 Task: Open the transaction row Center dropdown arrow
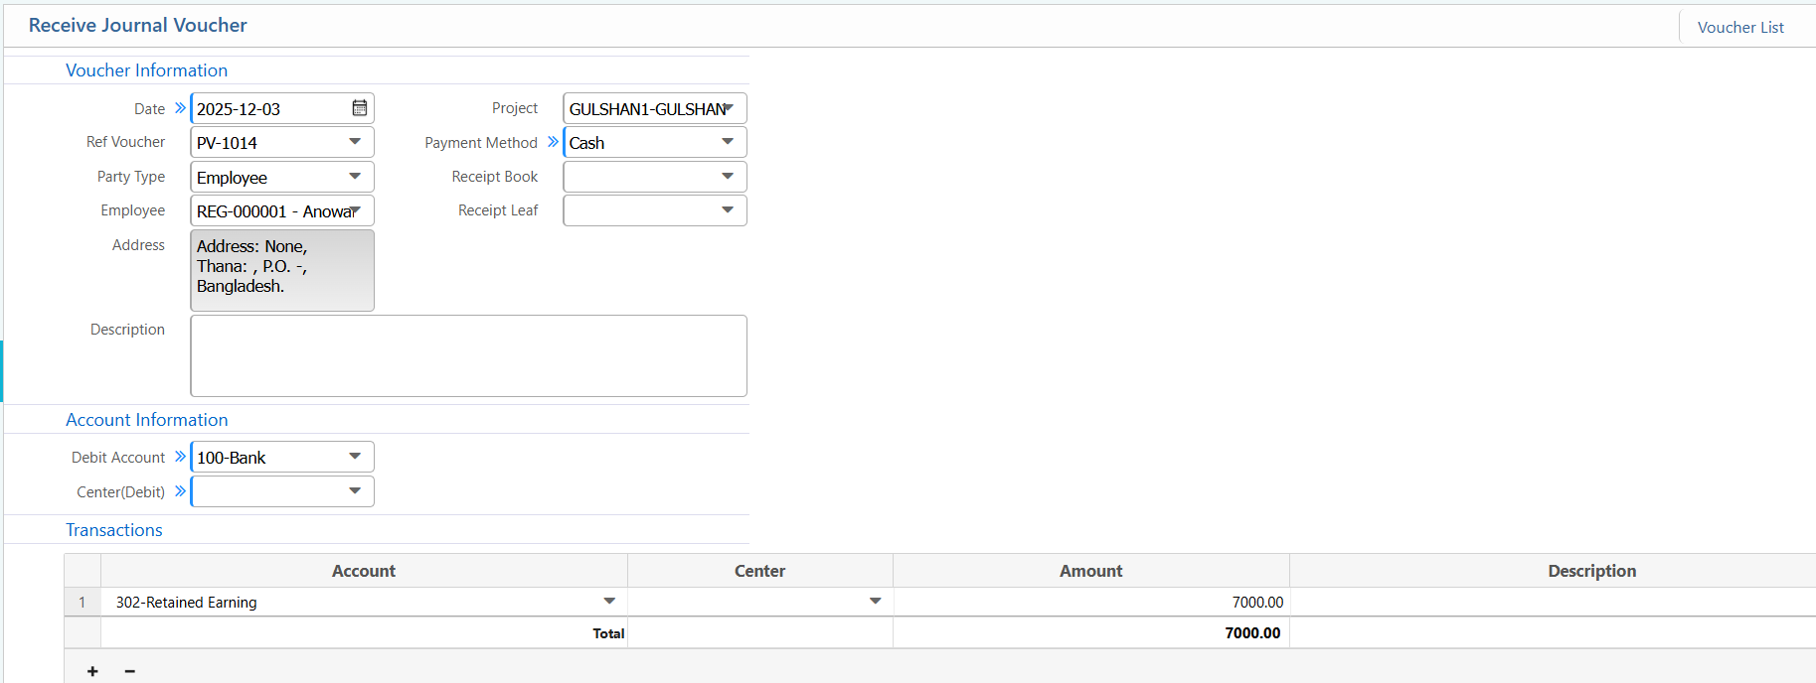[x=875, y=602]
